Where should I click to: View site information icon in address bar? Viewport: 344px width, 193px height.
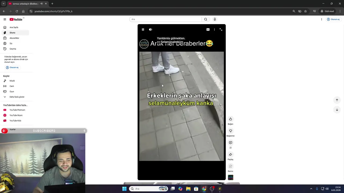31,11
